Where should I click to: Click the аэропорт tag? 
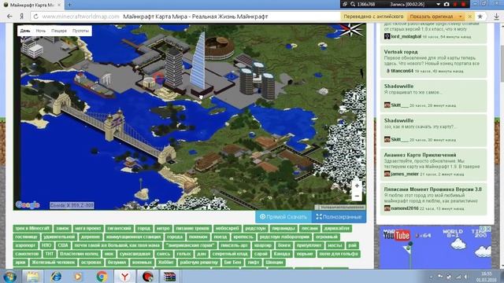(26, 245)
